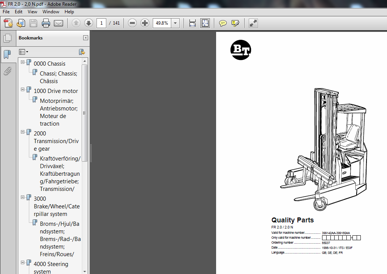Zoom out with the minus button
Viewport: 387px width, 274px height.
(132, 23)
